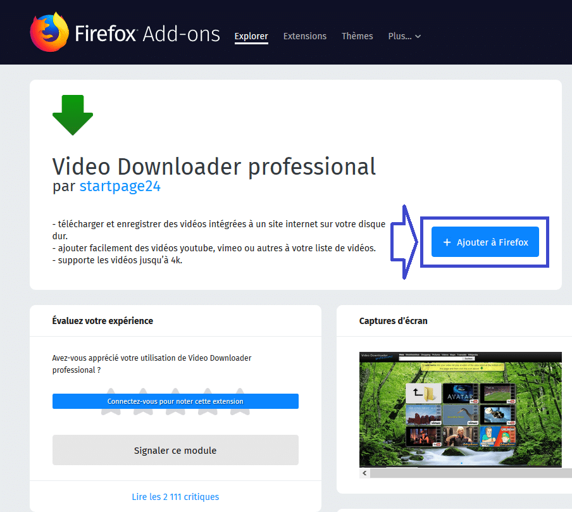Click the Évaluez votre expérience heading
572x512 pixels.
coord(103,321)
